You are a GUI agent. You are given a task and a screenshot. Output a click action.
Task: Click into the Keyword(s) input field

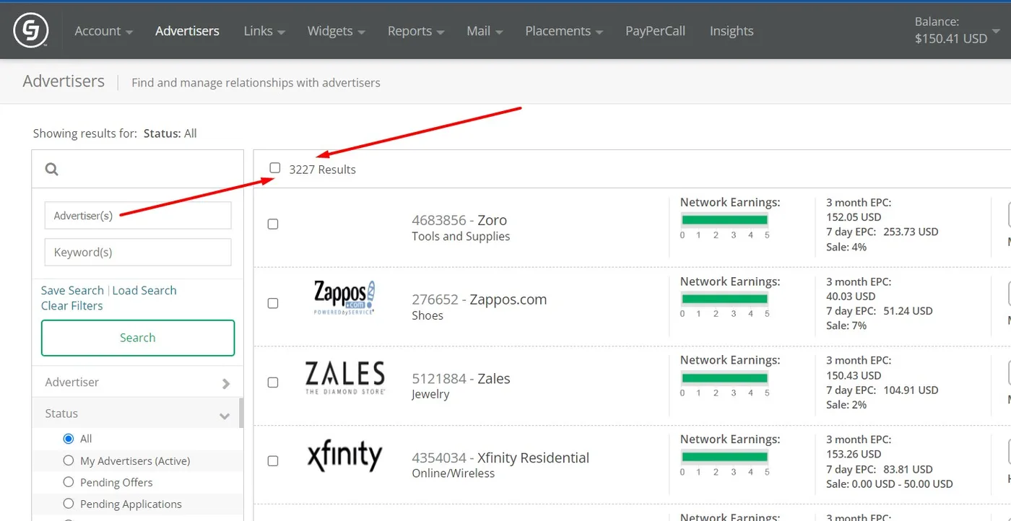[138, 252]
